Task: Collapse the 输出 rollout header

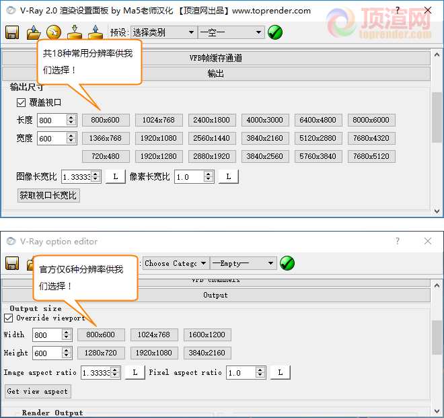Action: pyautogui.click(x=216, y=73)
